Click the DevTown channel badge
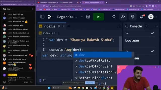This screenshot has height=90, width=161. coord(12,75)
